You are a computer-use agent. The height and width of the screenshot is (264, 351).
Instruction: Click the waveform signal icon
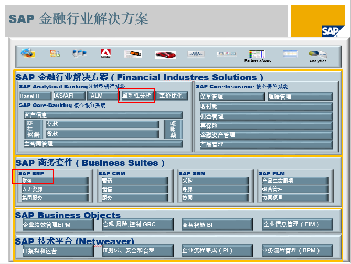point(196,54)
